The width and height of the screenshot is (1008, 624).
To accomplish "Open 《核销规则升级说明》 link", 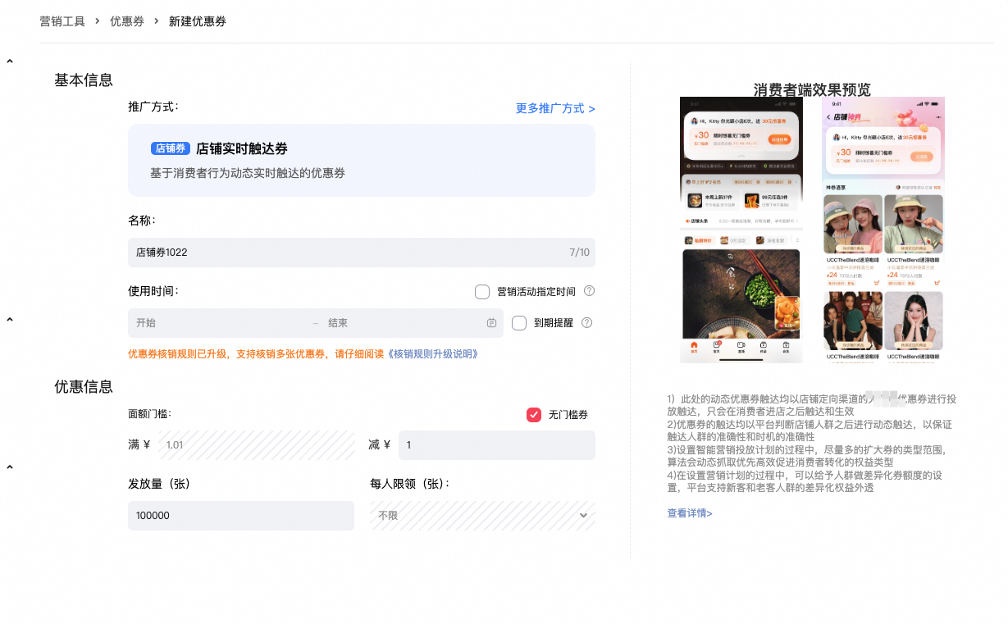I will (431, 354).
